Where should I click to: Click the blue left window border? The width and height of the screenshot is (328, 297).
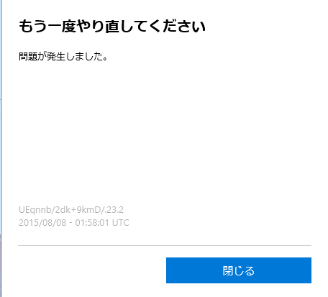(1, 148)
